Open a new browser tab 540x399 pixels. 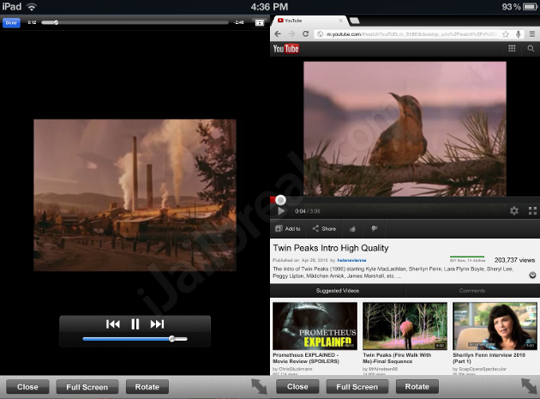point(355,21)
